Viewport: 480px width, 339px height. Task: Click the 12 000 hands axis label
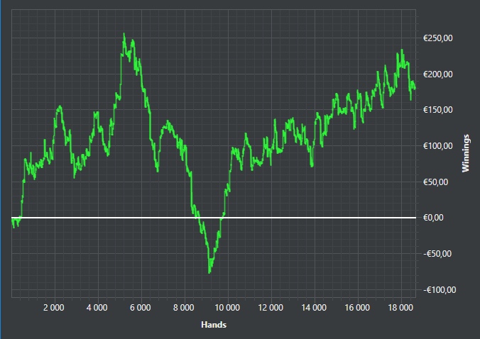[x=271, y=308]
